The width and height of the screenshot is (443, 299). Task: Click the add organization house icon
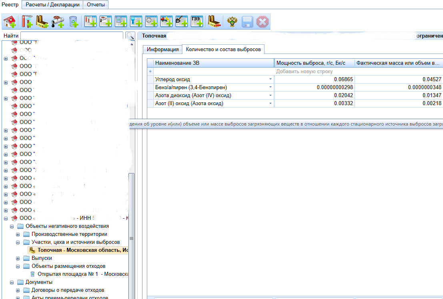click(10, 21)
